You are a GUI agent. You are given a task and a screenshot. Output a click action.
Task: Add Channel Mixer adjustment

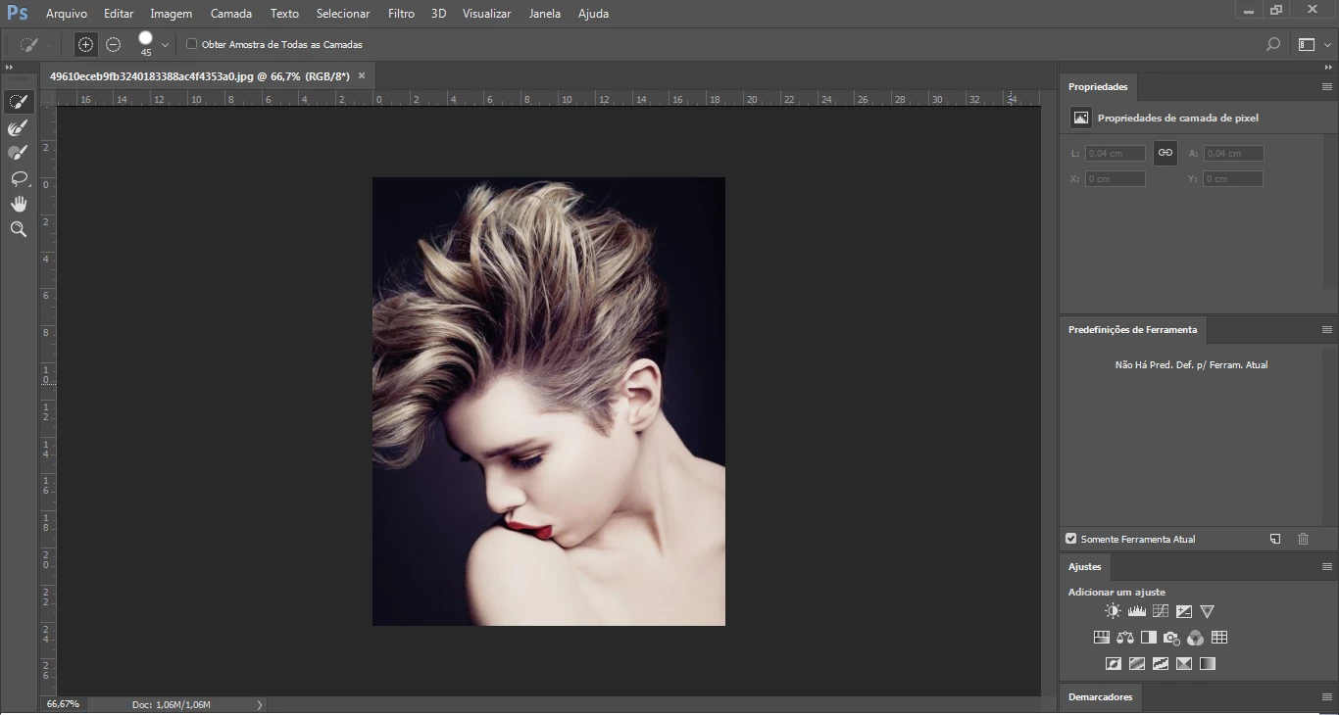click(x=1196, y=638)
